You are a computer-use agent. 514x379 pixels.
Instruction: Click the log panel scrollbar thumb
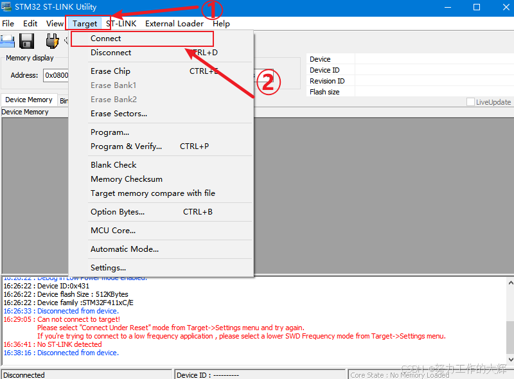point(510,337)
